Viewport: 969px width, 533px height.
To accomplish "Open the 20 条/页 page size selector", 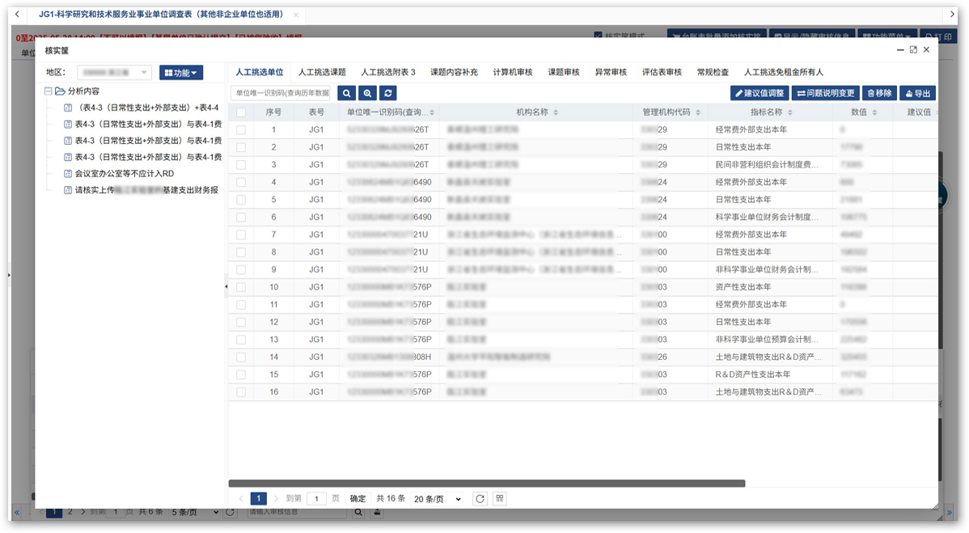I will click(x=437, y=499).
